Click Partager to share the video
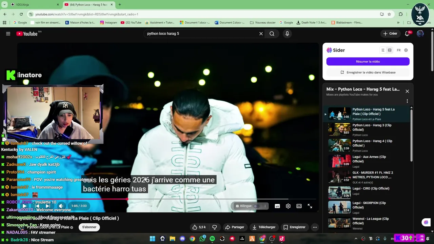 tap(235, 227)
